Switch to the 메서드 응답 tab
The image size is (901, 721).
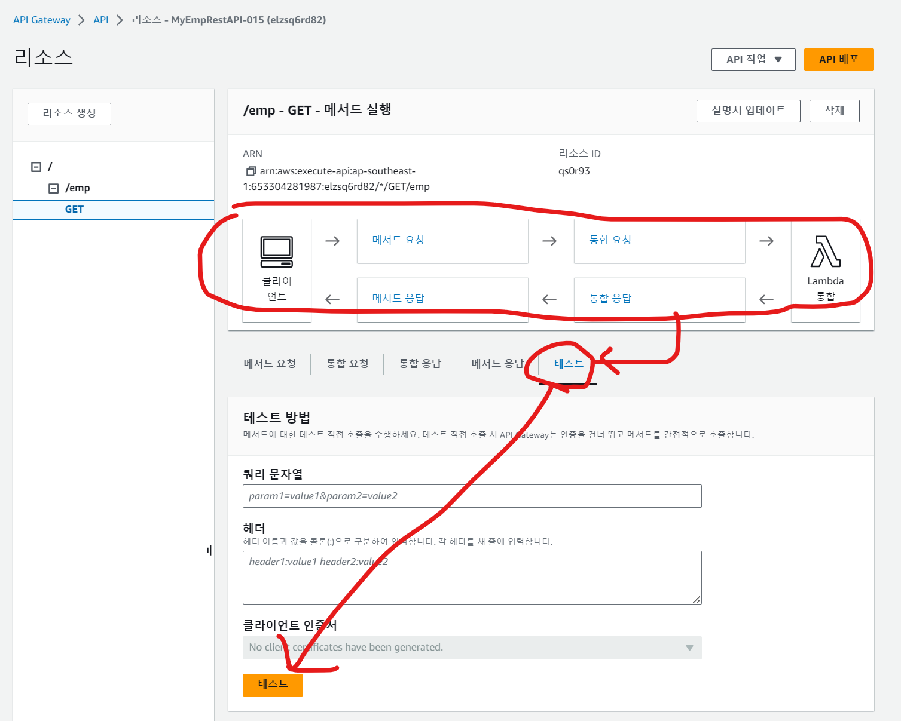pos(497,363)
